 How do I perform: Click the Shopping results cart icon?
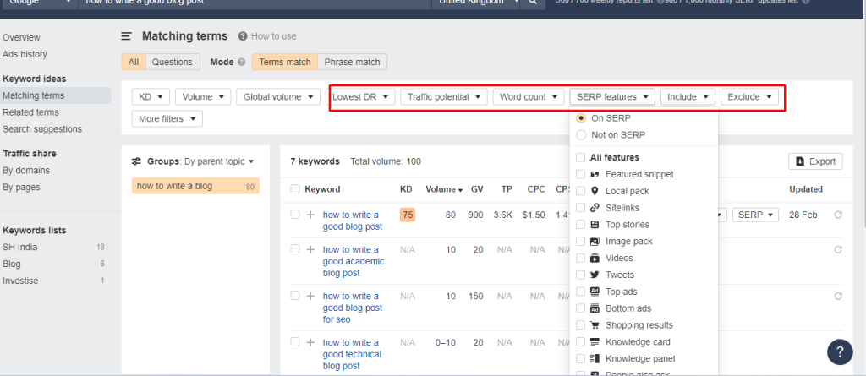[x=595, y=325]
